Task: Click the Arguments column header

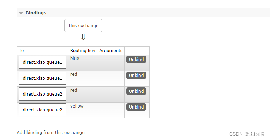Action: 111,51
